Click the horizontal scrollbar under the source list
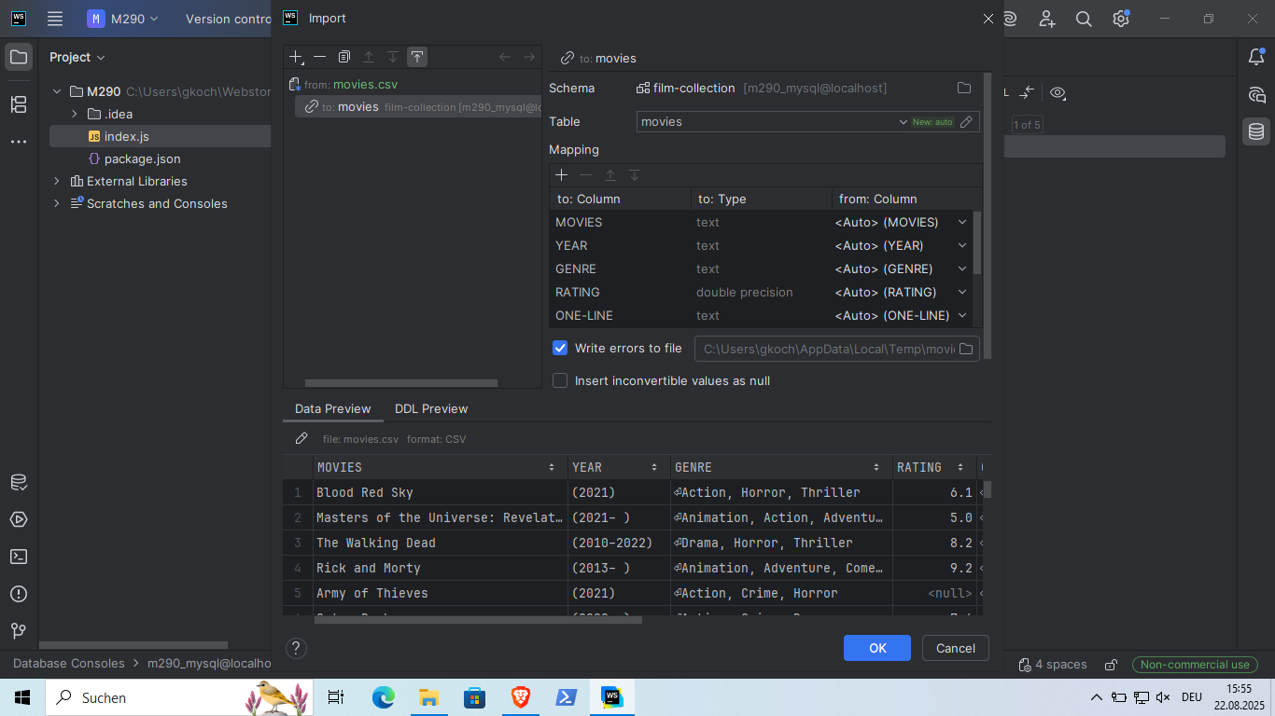1275x716 pixels. pos(401,382)
